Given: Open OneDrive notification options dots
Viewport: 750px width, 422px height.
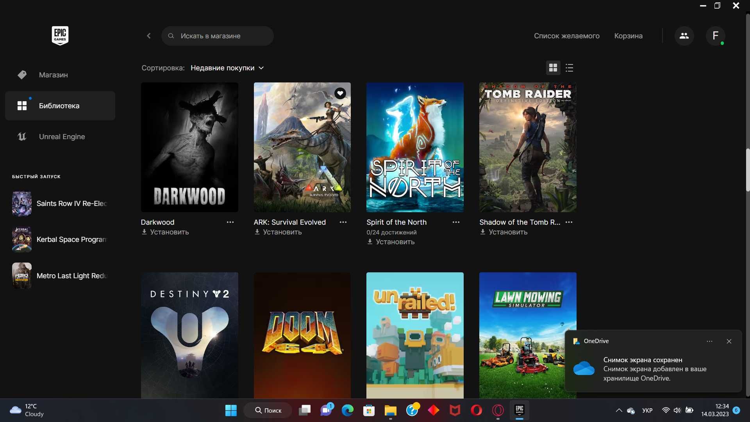Looking at the screenshot, I should [x=709, y=342].
